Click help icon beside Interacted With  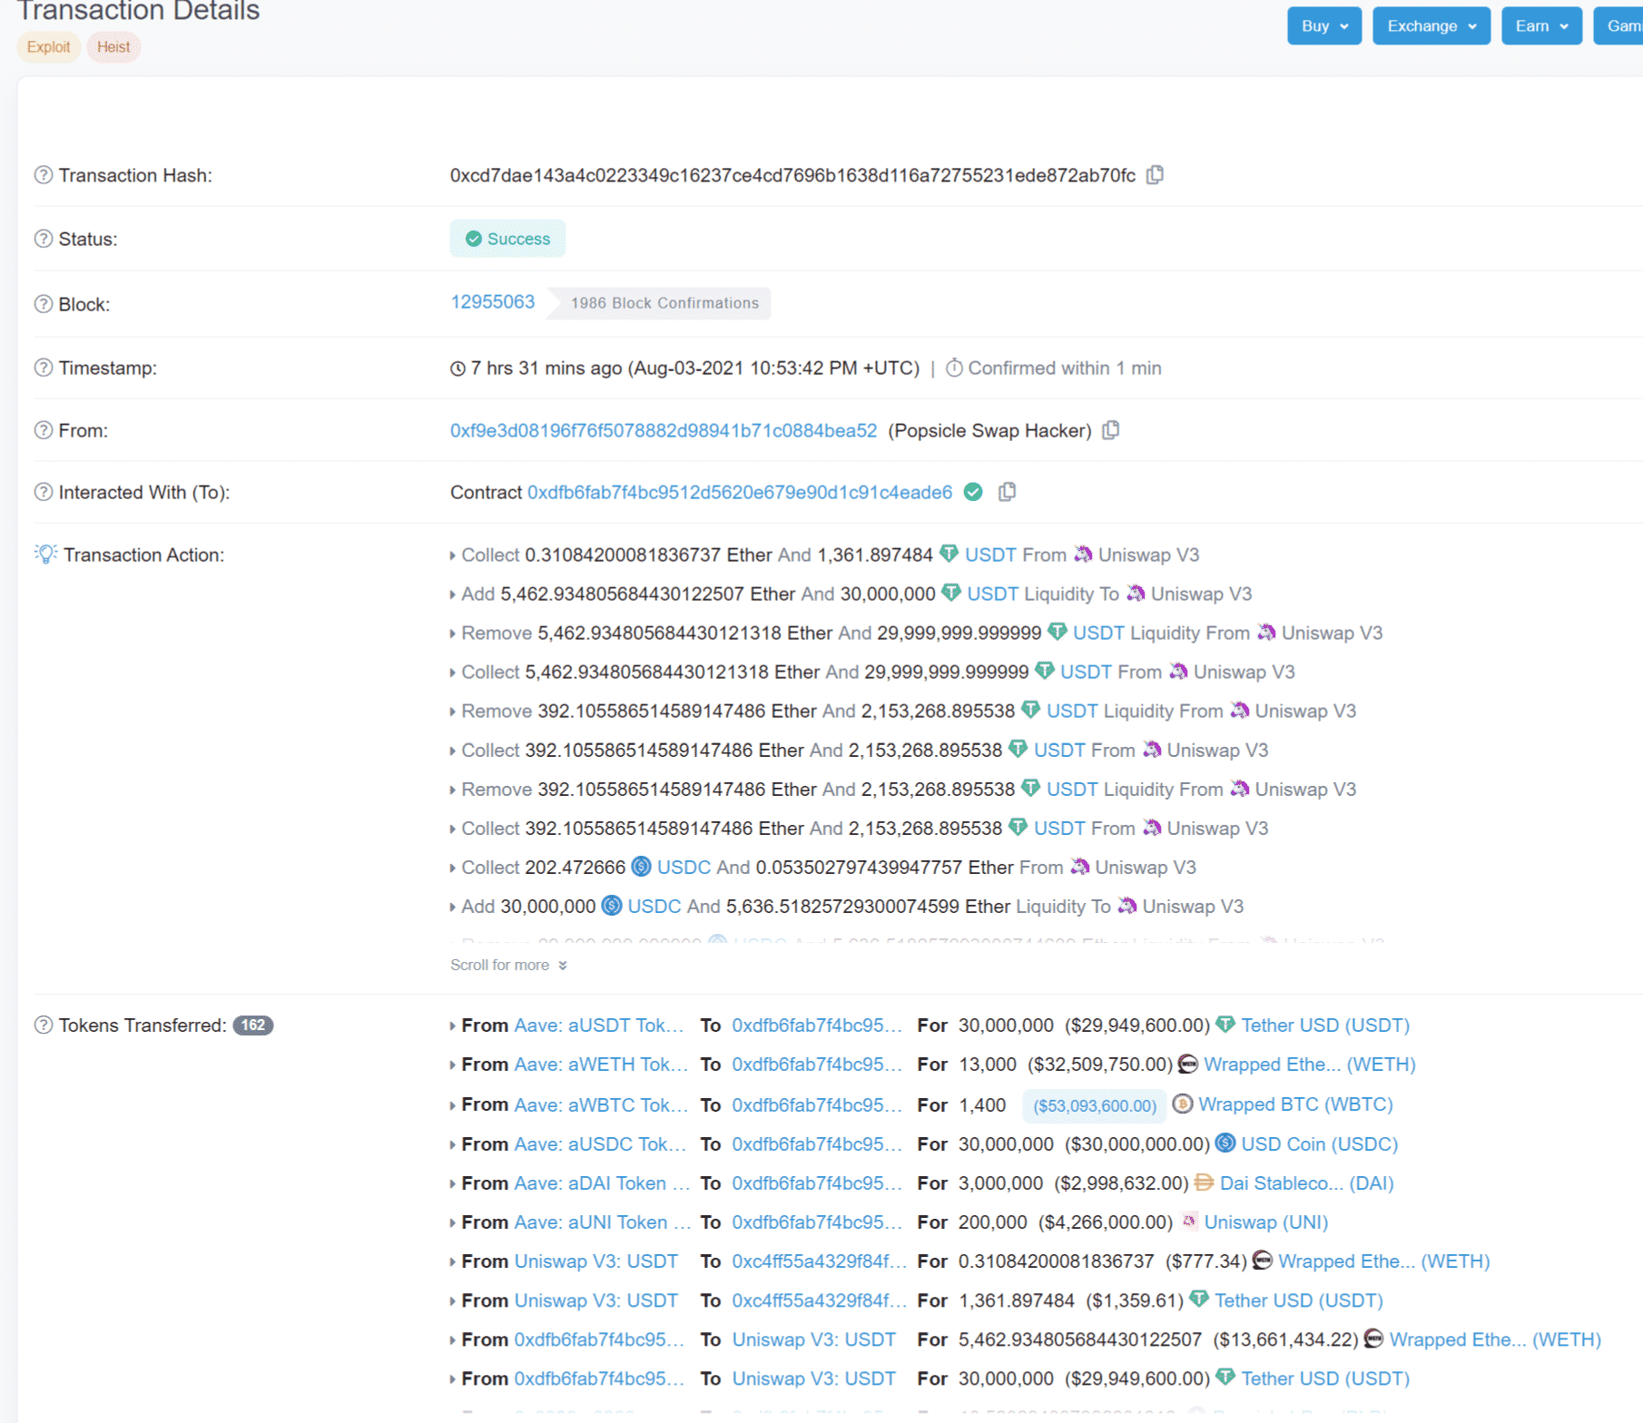pyautogui.click(x=44, y=492)
